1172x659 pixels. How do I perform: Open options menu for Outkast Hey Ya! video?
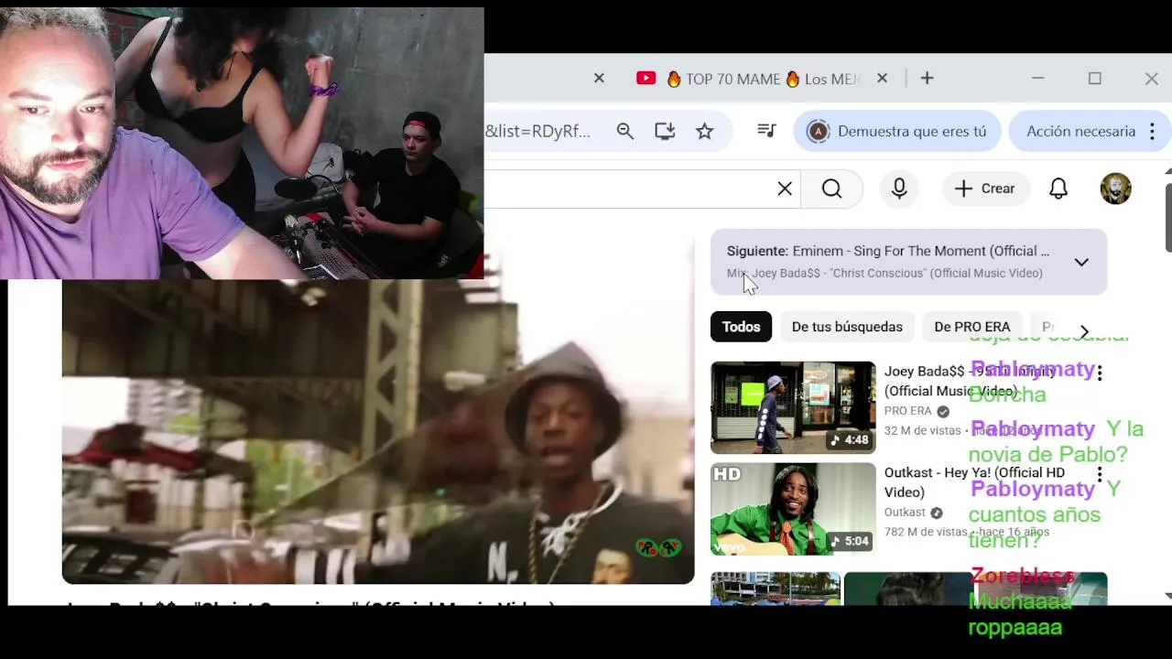click(x=1100, y=474)
